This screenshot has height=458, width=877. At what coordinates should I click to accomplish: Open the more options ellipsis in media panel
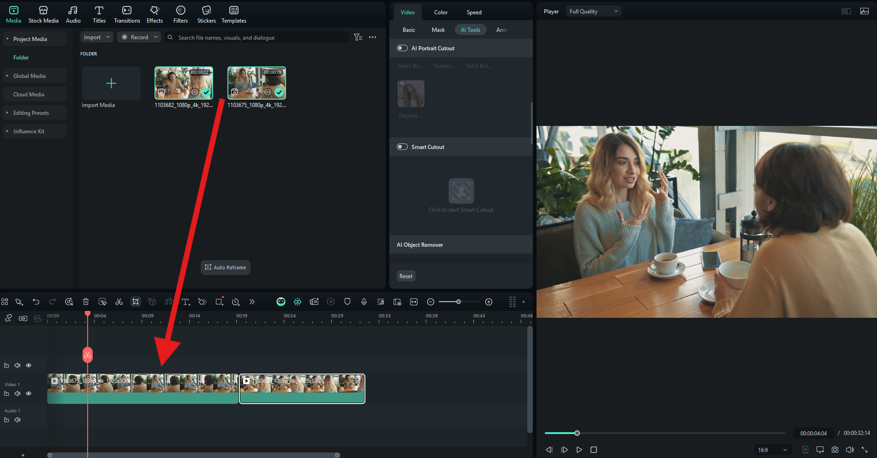pos(373,37)
